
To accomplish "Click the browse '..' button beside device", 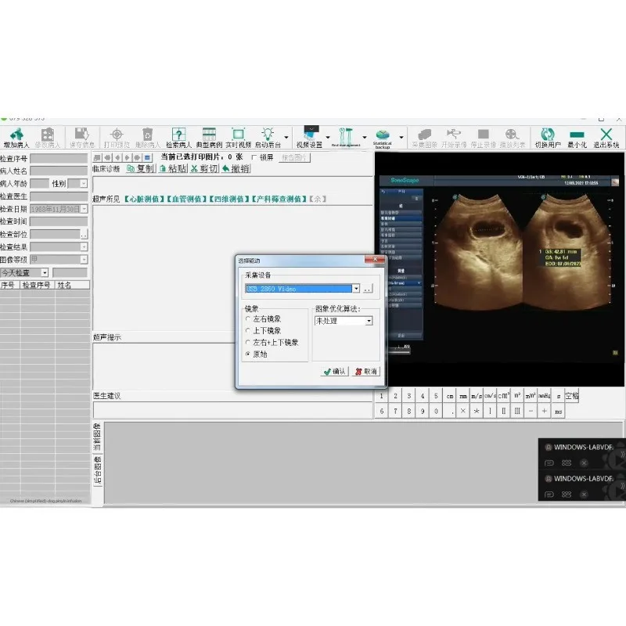I will pyautogui.click(x=368, y=288).
